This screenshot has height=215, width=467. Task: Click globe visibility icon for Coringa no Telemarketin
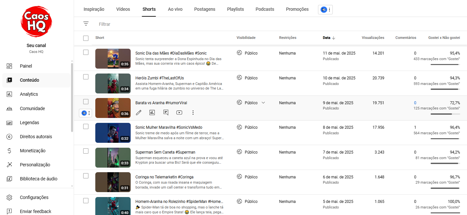239,177
